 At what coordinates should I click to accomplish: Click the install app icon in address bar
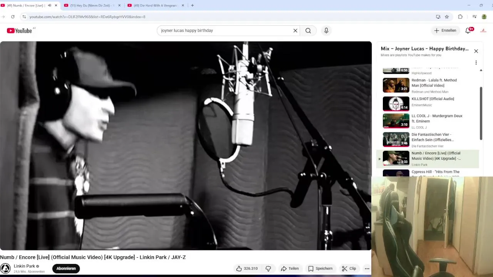click(x=438, y=17)
